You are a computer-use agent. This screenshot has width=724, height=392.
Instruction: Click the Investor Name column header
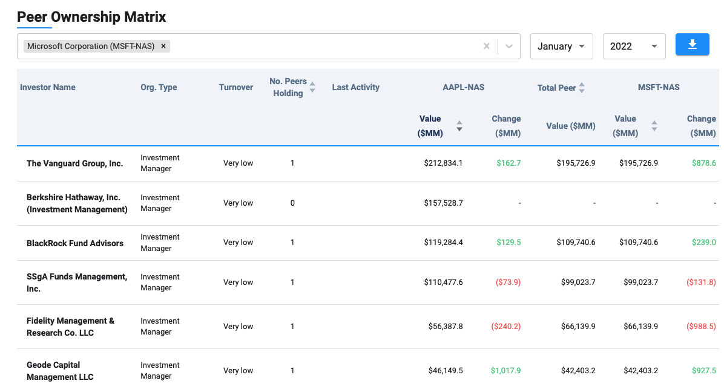[48, 87]
